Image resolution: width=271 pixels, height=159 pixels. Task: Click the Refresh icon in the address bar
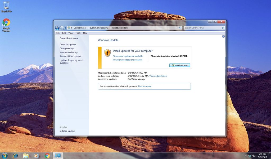180,28
